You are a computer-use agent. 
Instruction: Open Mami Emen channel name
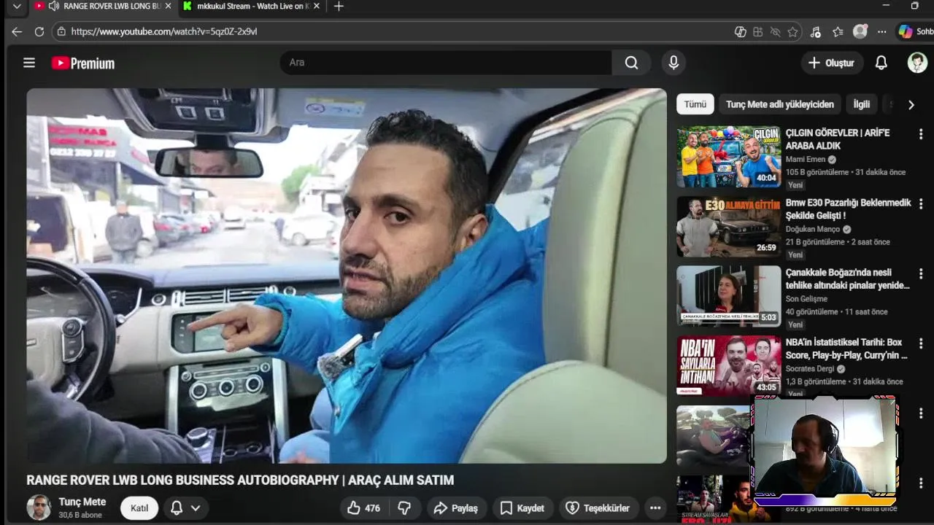(806, 159)
